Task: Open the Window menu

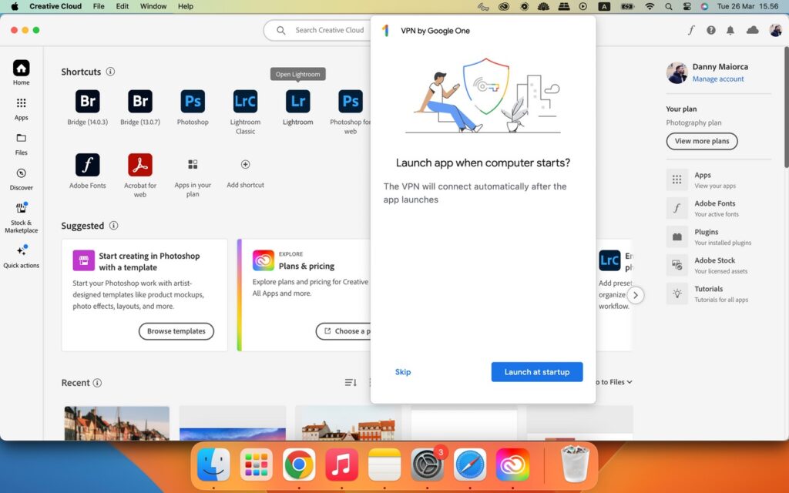Action: click(x=153, y=6)
